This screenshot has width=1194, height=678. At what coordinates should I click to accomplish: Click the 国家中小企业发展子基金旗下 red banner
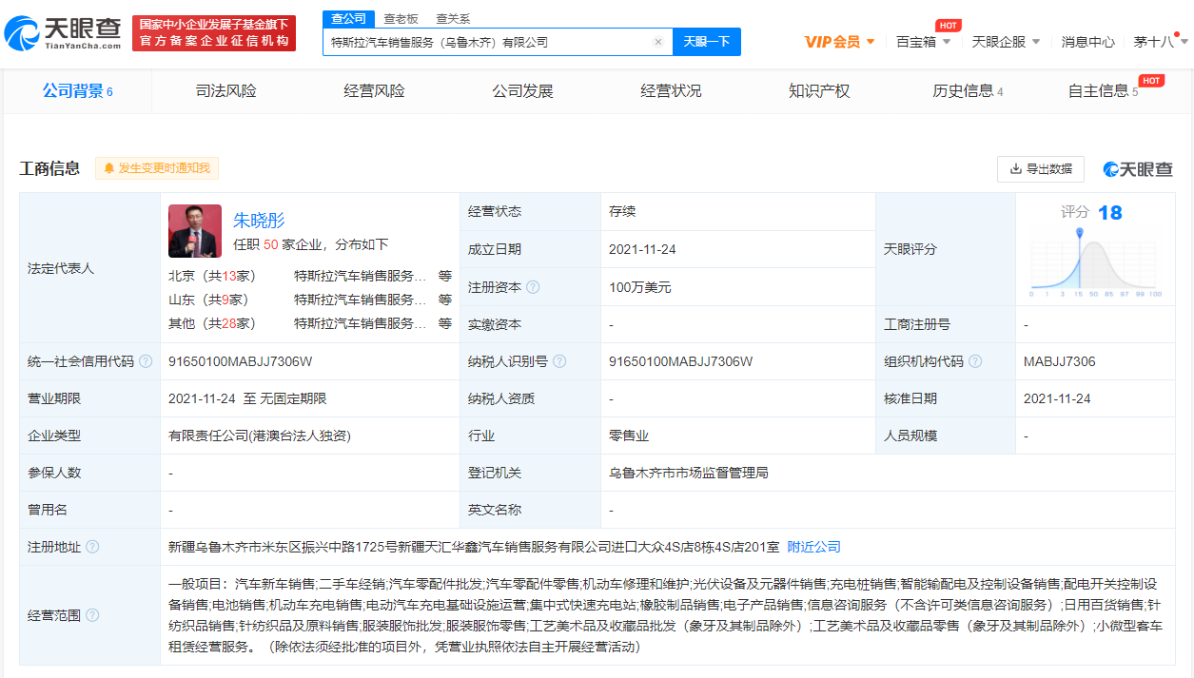coord(214,33)
